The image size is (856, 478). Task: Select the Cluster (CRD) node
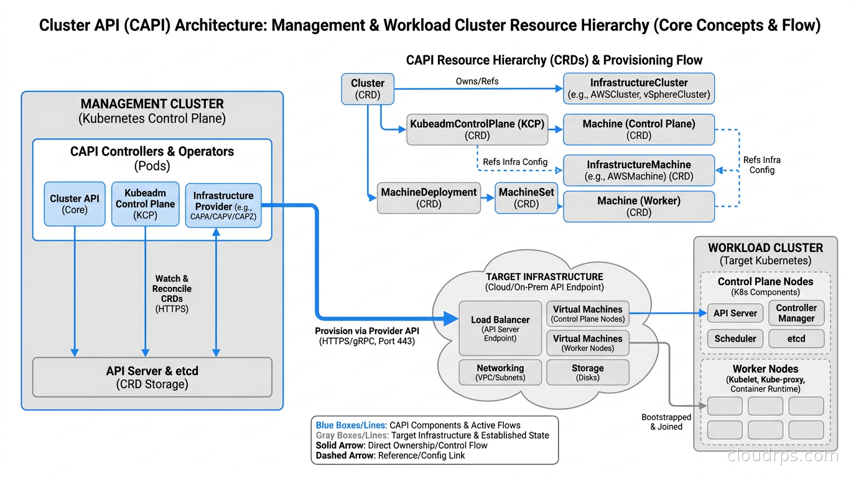[368, 89]
